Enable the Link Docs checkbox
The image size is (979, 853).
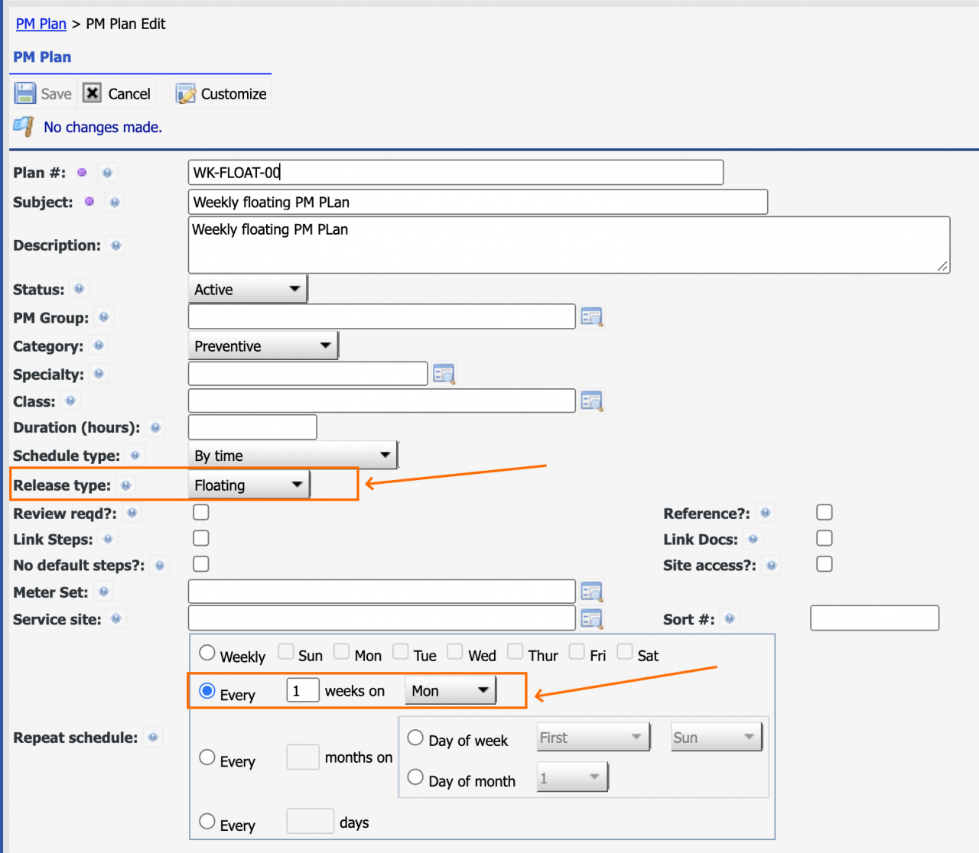coord(825,538)
